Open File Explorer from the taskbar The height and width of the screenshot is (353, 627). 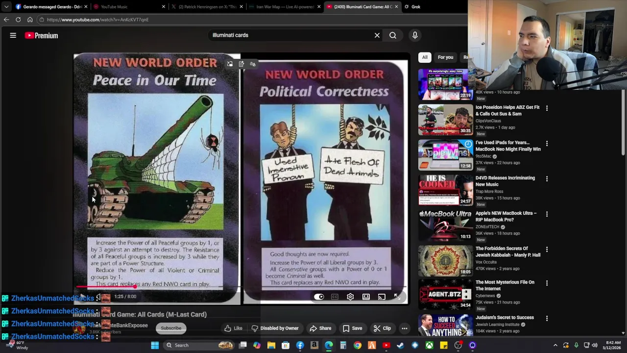(x=271, y=345)
